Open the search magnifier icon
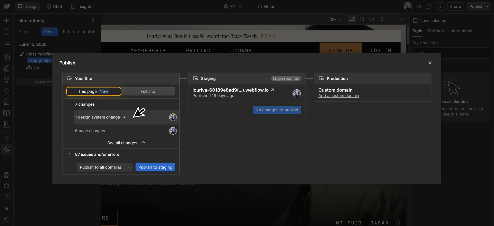This screenshot has width=494, height=226. pyautogui.click(x=7, y=220)
